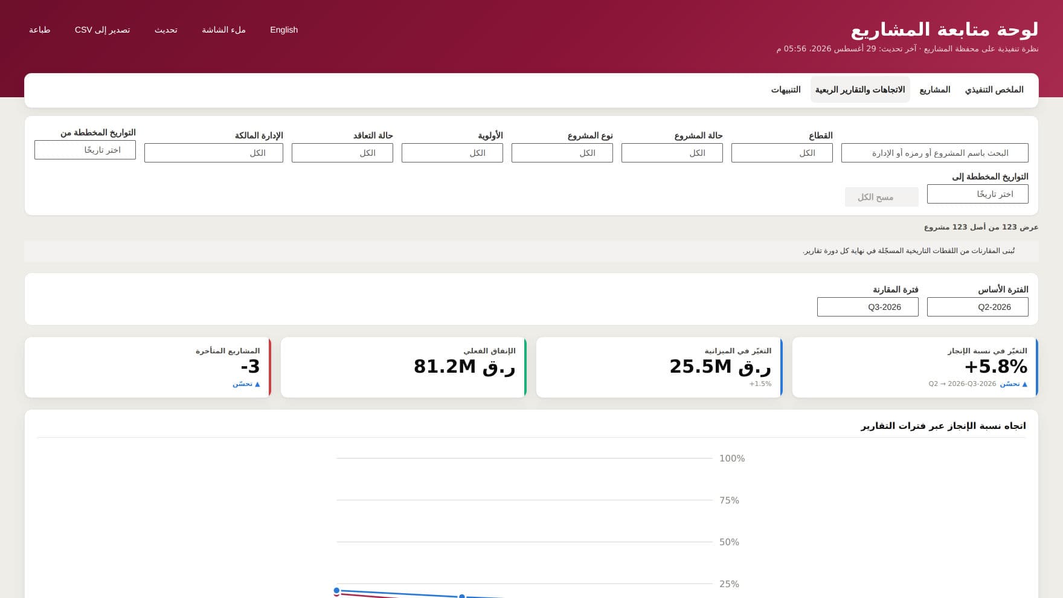Click the 25.5M budget change card

click(659, 367)
